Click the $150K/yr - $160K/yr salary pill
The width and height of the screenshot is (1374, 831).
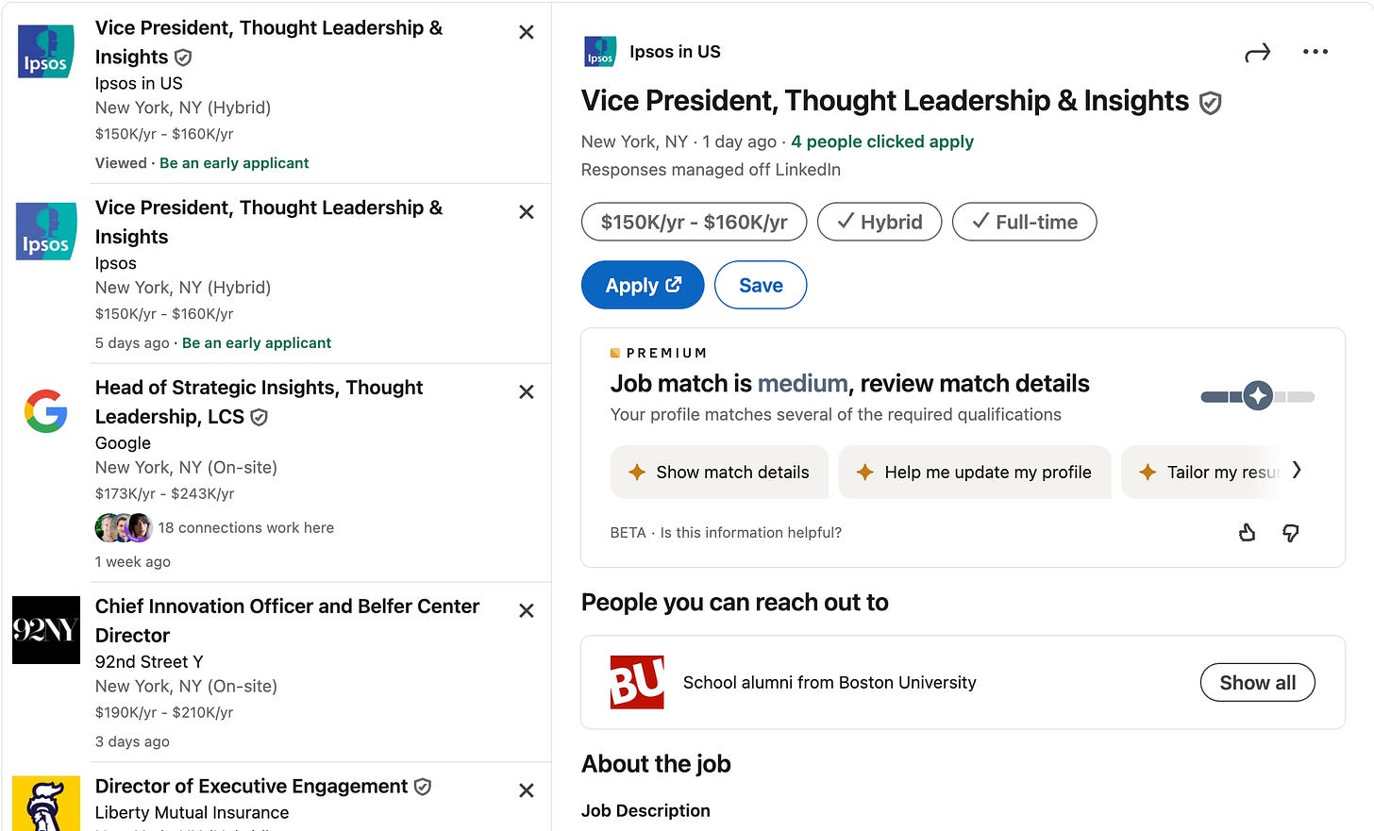coord(694,222)
